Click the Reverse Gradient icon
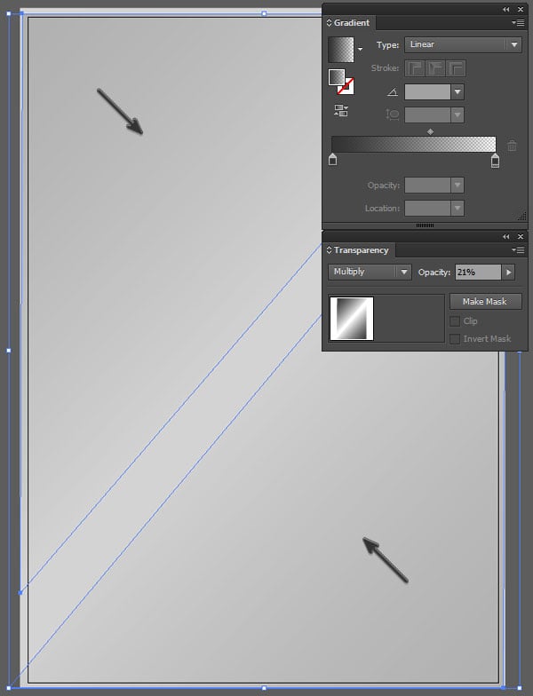This screenshot has height=696, width=533. click(x=341, y=110)
